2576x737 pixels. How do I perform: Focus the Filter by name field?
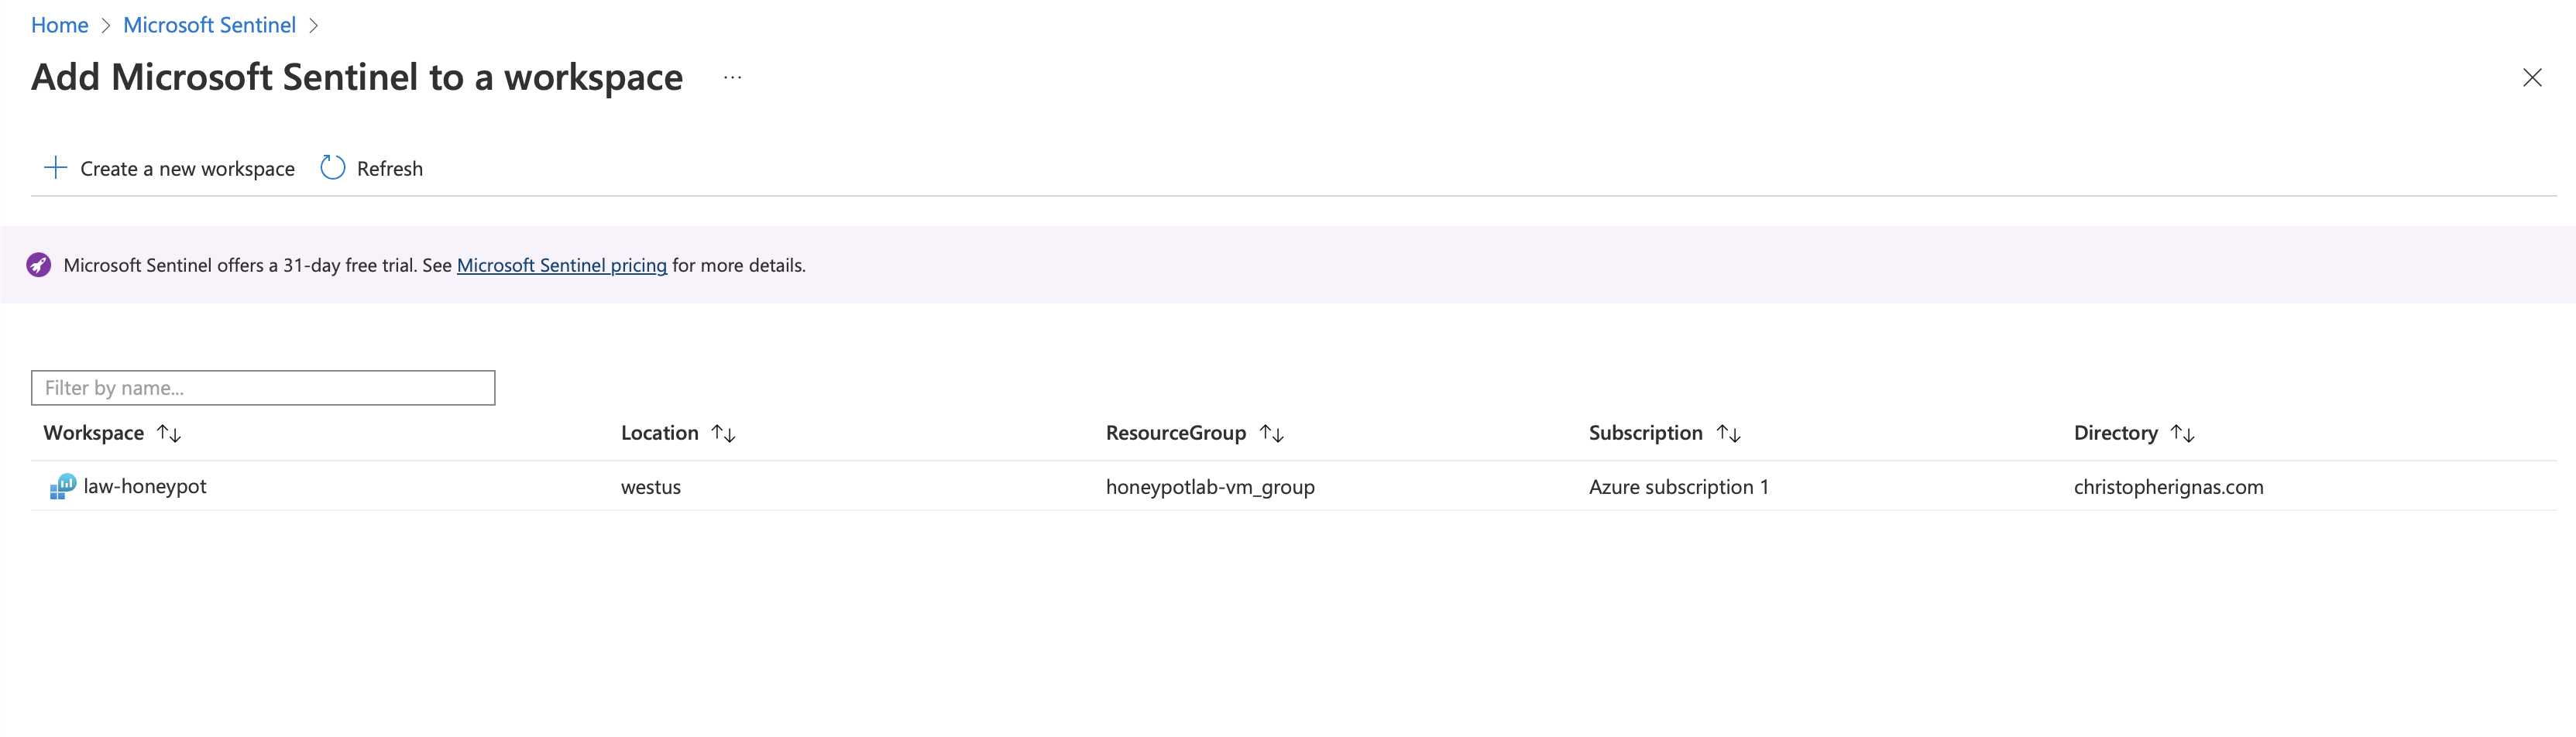pos(263,388)
